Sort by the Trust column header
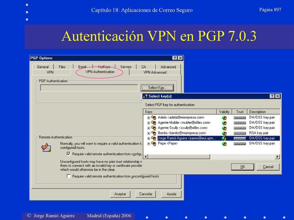294x220 pixels. (x=240, y=112)
